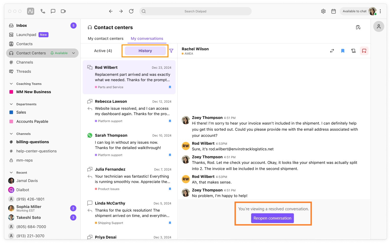Open Rod Wilbert's Dec 23 conversation
This screenshot has height=244, width=391.
pyautogui.click(x=129, y=77)
